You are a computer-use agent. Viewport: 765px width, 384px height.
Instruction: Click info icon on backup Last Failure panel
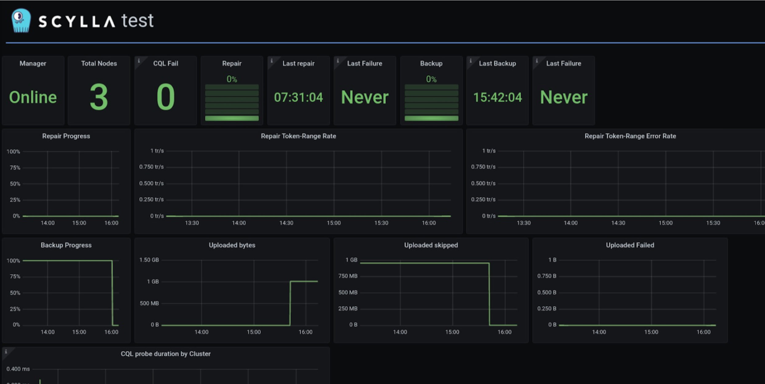537,60
